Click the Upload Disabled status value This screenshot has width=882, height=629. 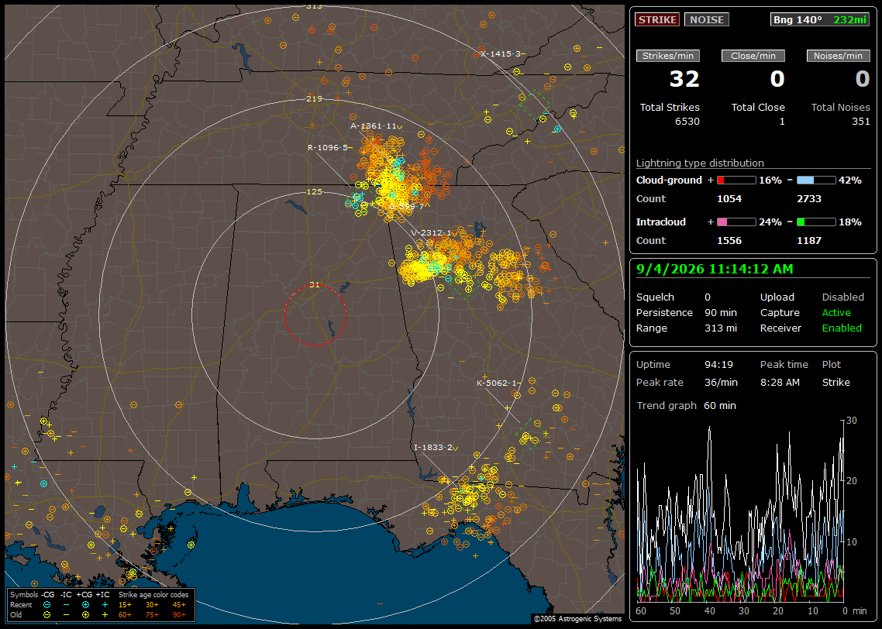[x=842, y=297]
